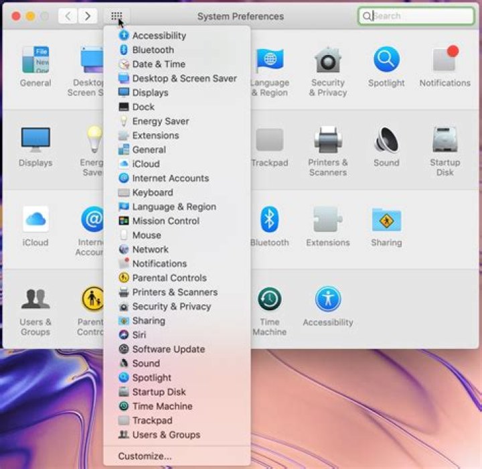Click the Sound speaker icon
Screen dimensions: 482x469
[x=386, y=140]
